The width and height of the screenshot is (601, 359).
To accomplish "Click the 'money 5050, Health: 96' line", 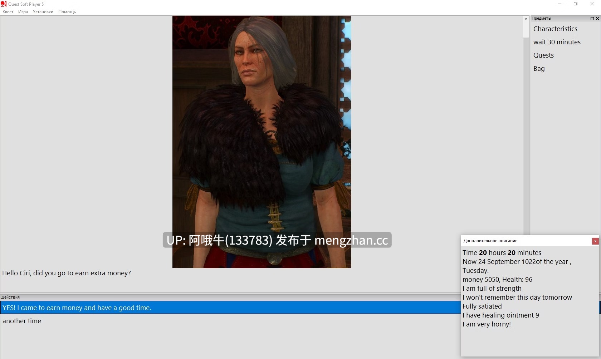I will [497, 279].
